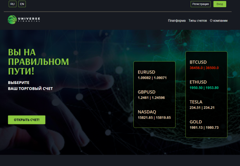Select the GOLD quote label

(x=196, y=122)
